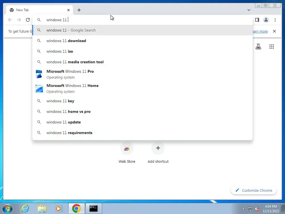
Task: Pick the 'windows 11 requirements' suggestion
Action: point(142,133)
